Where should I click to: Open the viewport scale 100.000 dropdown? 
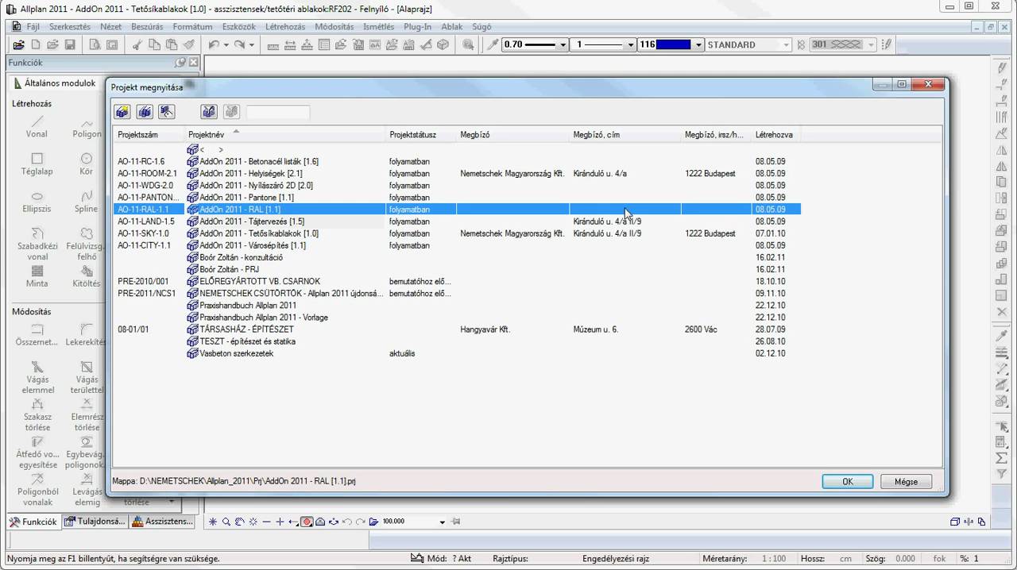point(442,522)
